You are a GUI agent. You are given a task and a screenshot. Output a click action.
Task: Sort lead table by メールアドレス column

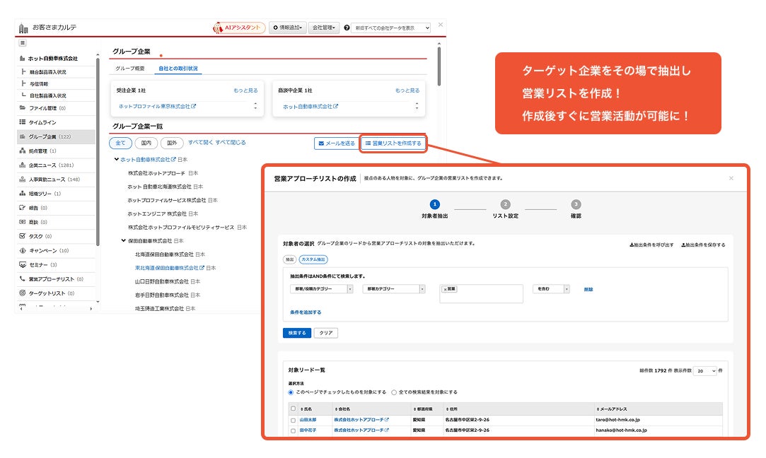click(612, 409)
